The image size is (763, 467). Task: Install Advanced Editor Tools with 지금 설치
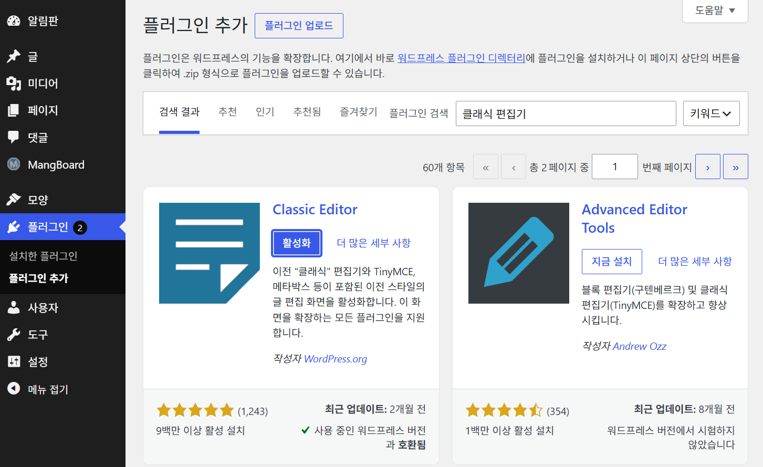[612, 262]
